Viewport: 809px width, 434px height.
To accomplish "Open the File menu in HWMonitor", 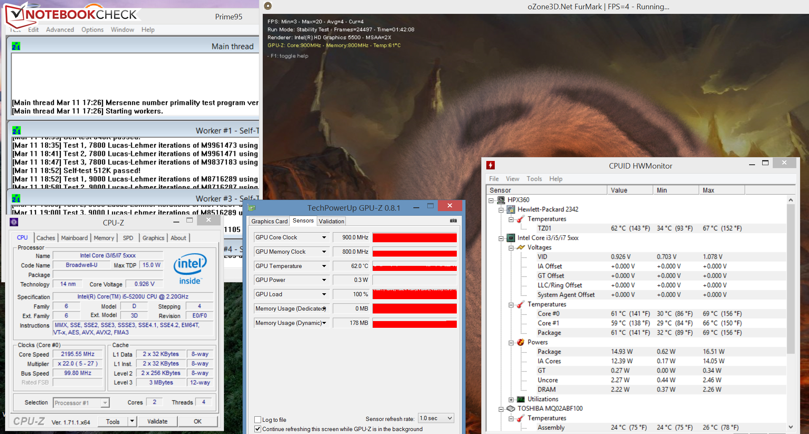I will pos(494,179).
